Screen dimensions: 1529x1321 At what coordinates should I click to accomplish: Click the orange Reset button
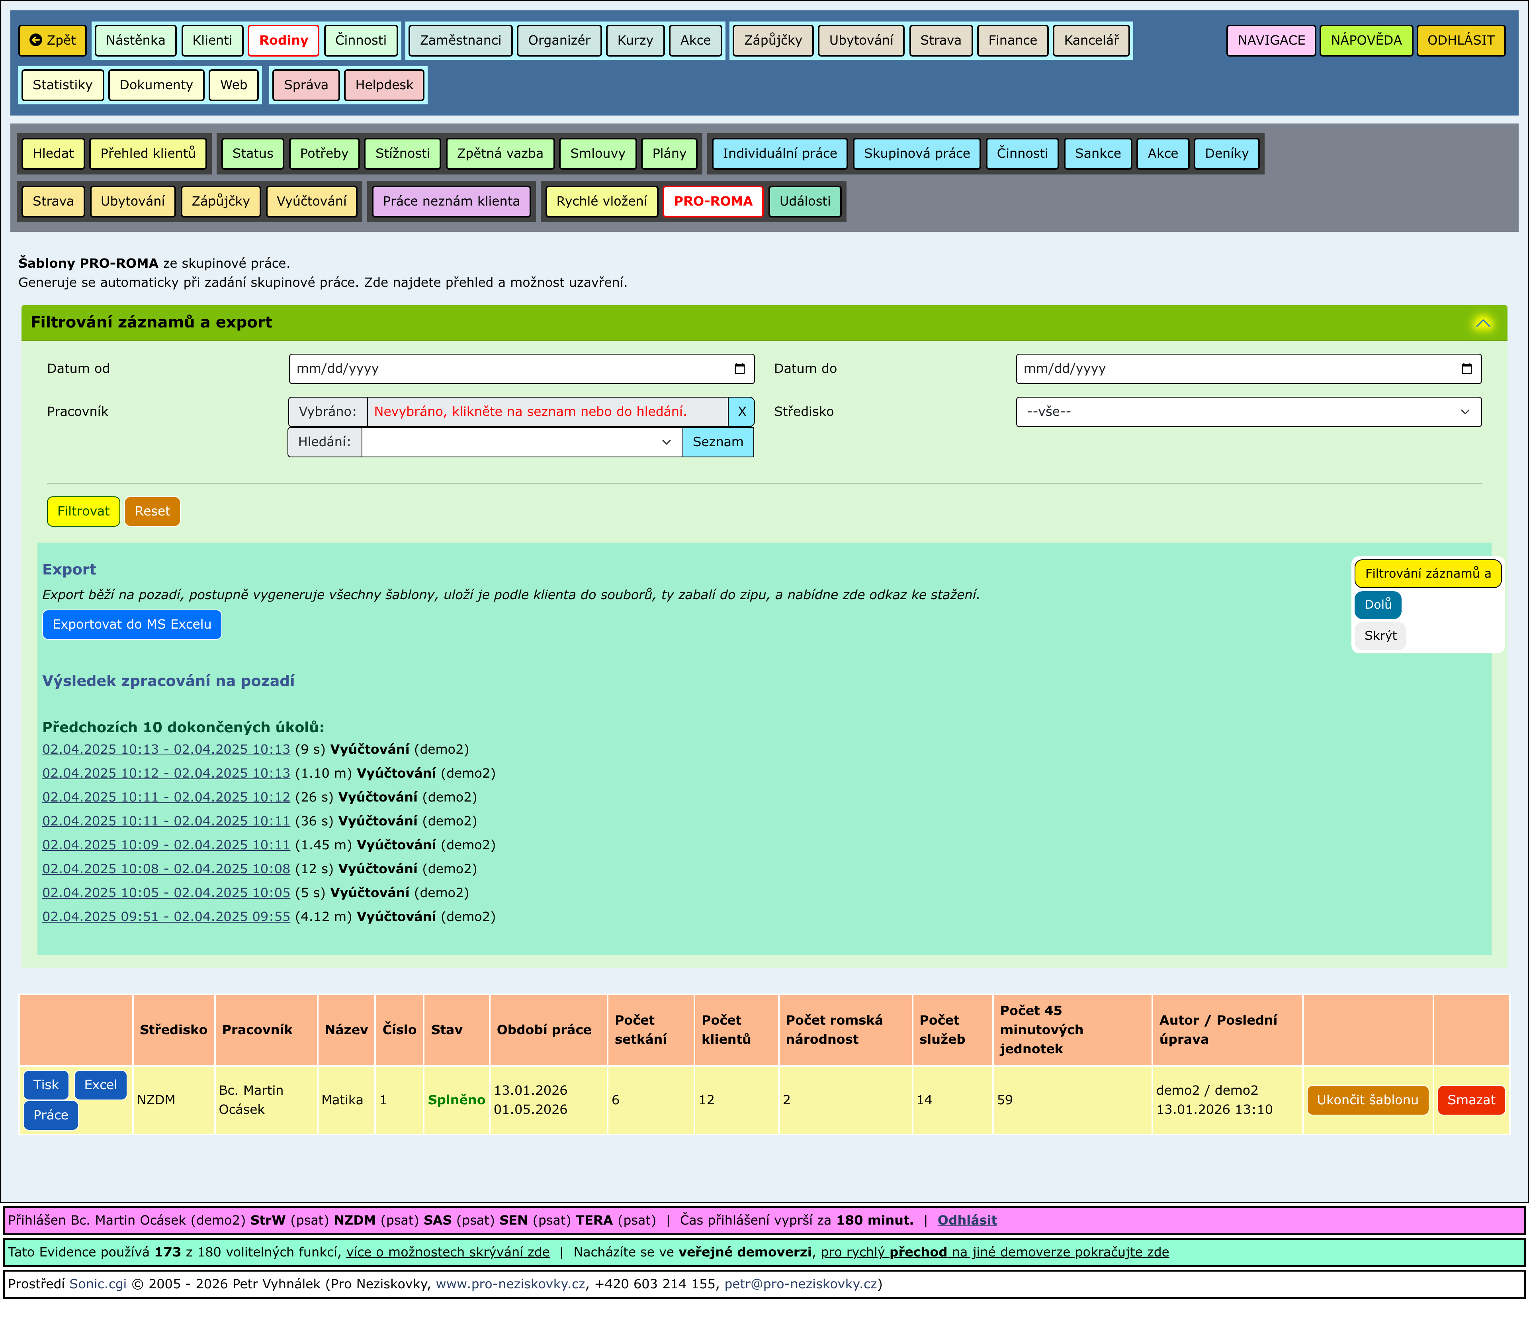[x=152, y=511]
